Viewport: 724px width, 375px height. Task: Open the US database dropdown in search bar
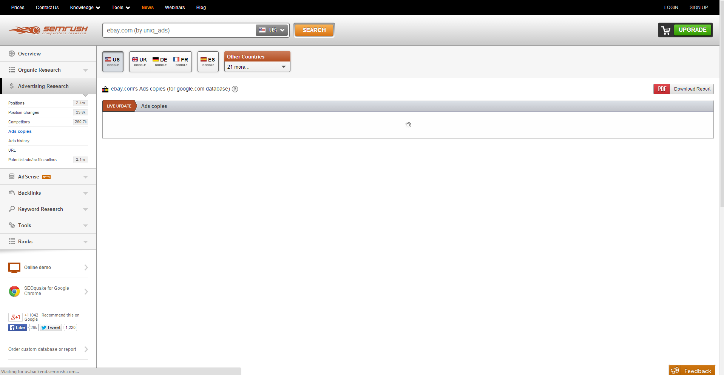(x=272, y=30)
